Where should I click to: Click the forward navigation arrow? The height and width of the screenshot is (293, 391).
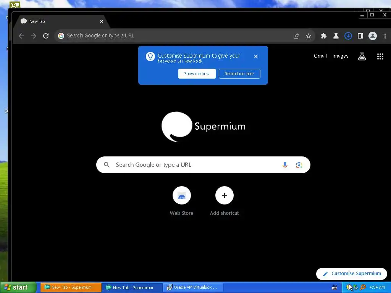coord(34,36)
